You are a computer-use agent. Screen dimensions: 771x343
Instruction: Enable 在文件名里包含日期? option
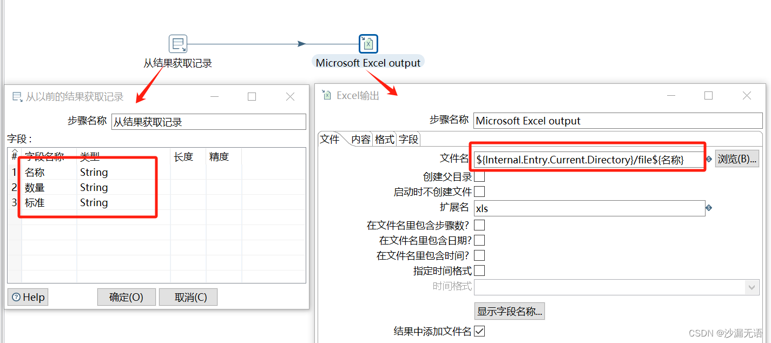pos(479,240)
